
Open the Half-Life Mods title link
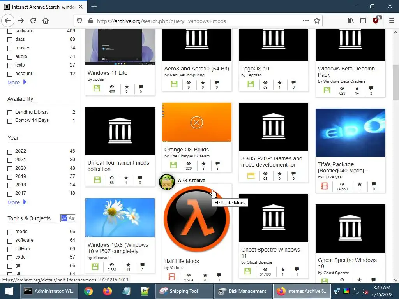click(182, 261)
